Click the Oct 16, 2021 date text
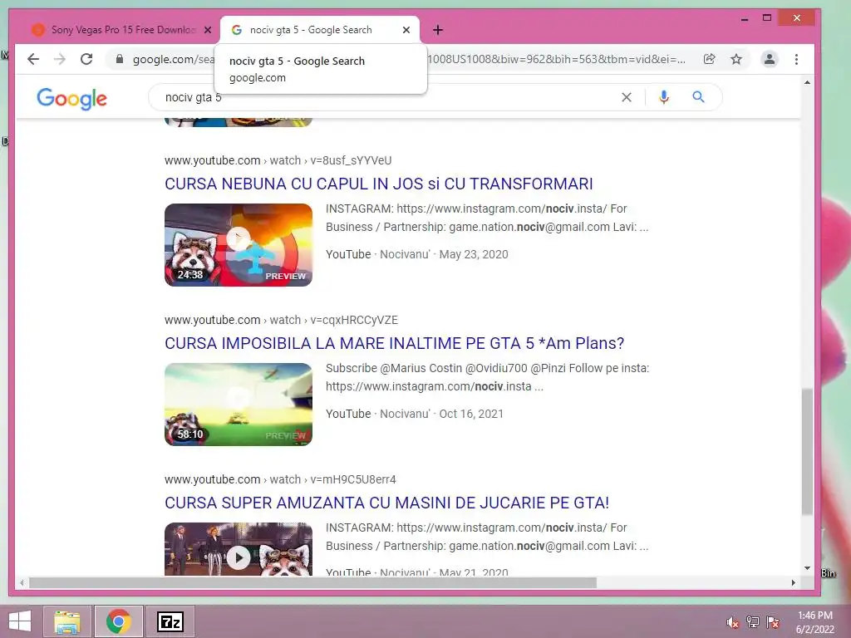Viewport: 851px width, 638px height. coord(471,414)
